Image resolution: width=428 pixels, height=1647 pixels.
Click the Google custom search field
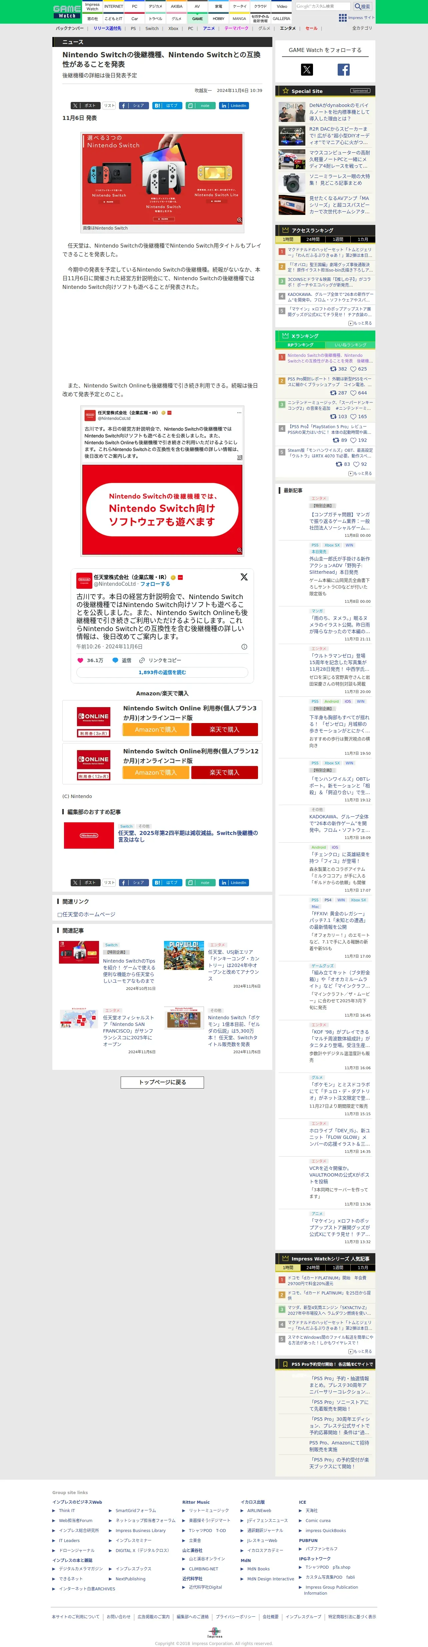click(x=323, y=6)
